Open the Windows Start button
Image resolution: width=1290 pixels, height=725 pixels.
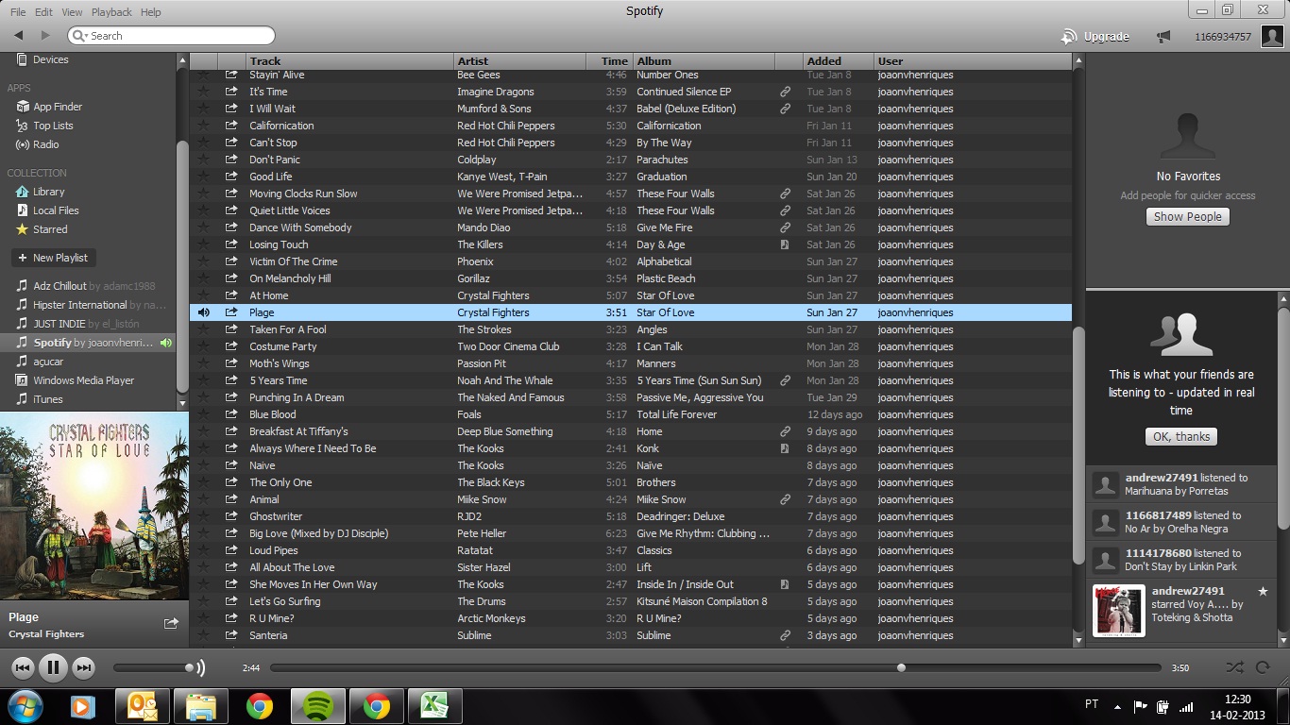pos(25,706)
